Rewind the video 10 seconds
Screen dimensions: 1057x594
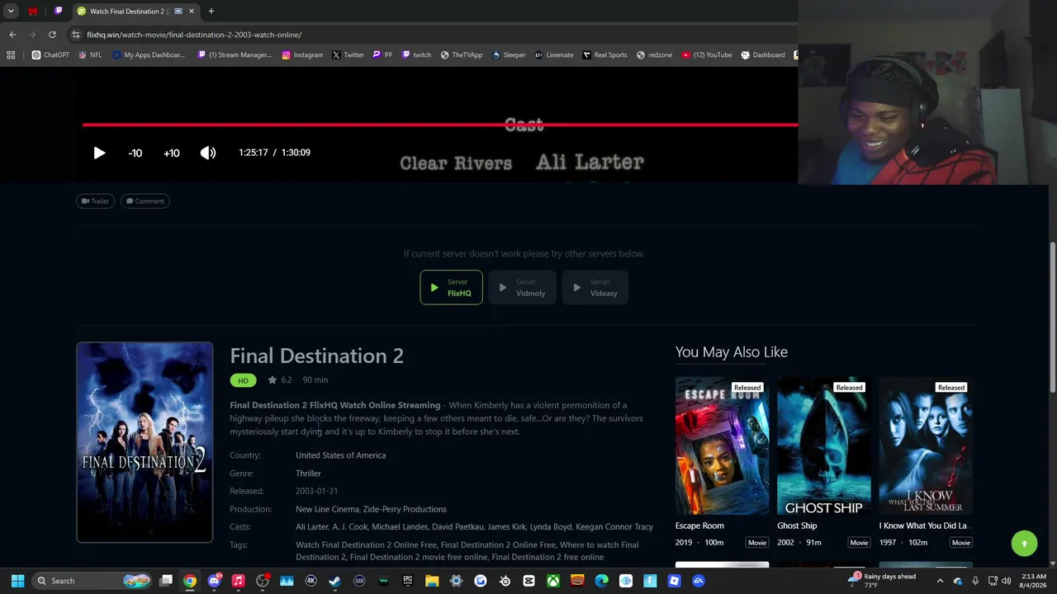(x=135, y=153)
